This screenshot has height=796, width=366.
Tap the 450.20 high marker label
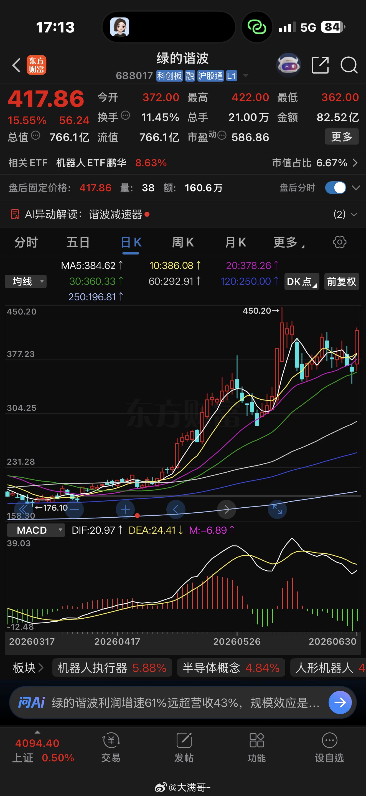coord(261,311)
